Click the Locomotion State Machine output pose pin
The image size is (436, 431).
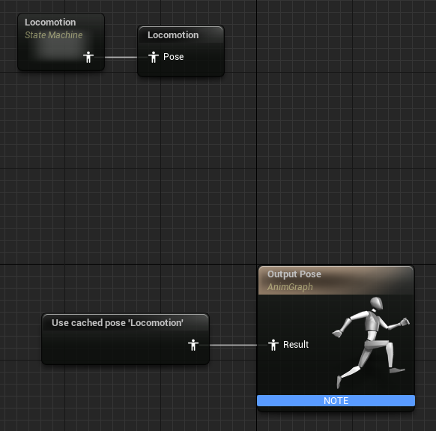click(x=88, y=57)
